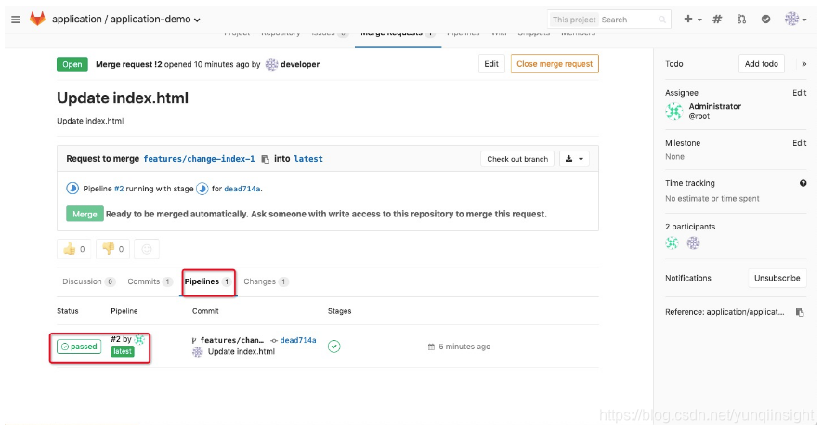Image resolution: width=823 pixels, height=432 pixels.
Task: Open the hamburger sidebar menu
Action: point(16,20)
